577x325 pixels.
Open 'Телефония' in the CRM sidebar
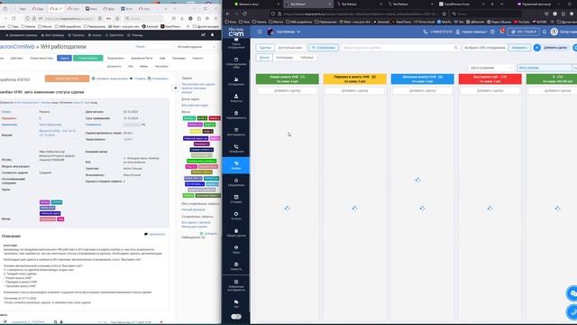[236, 148]
